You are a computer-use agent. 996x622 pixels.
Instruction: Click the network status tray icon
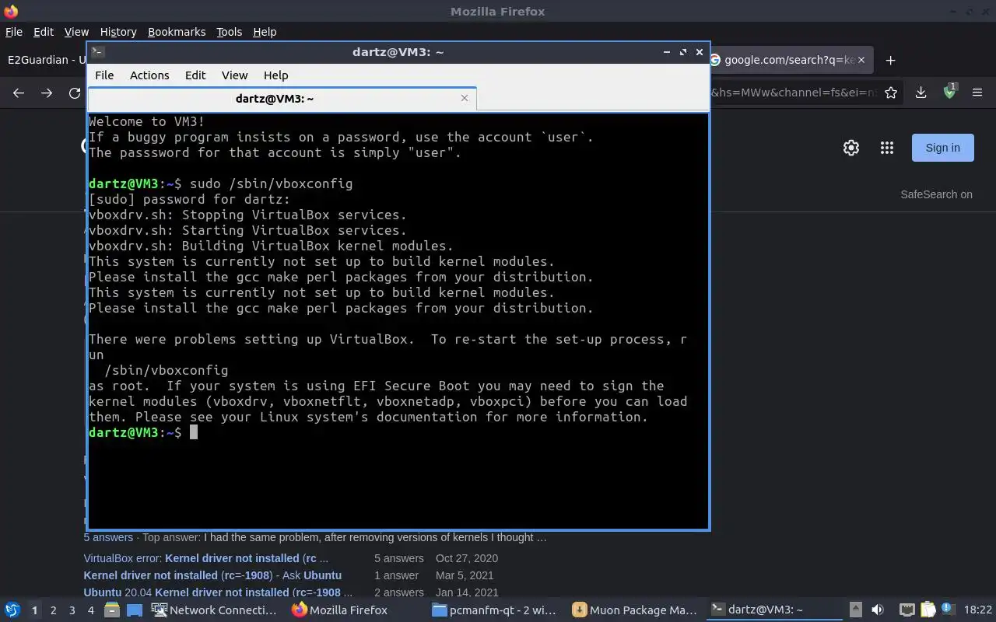click(x=907, y=610)
